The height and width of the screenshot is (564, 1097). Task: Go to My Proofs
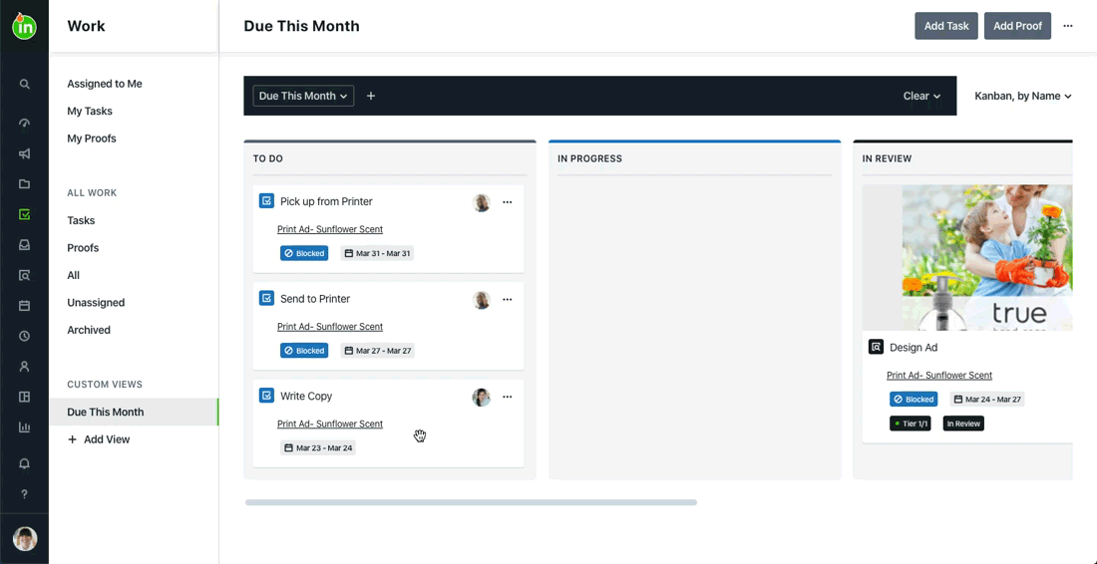92,139
